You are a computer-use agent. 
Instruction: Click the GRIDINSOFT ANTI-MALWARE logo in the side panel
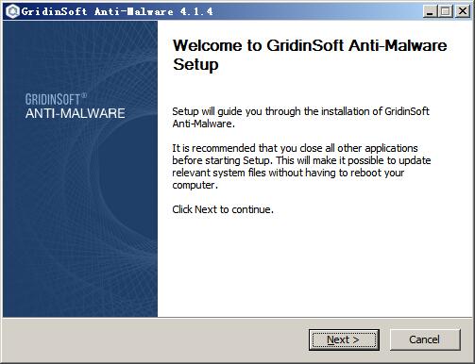pos(75,107)
